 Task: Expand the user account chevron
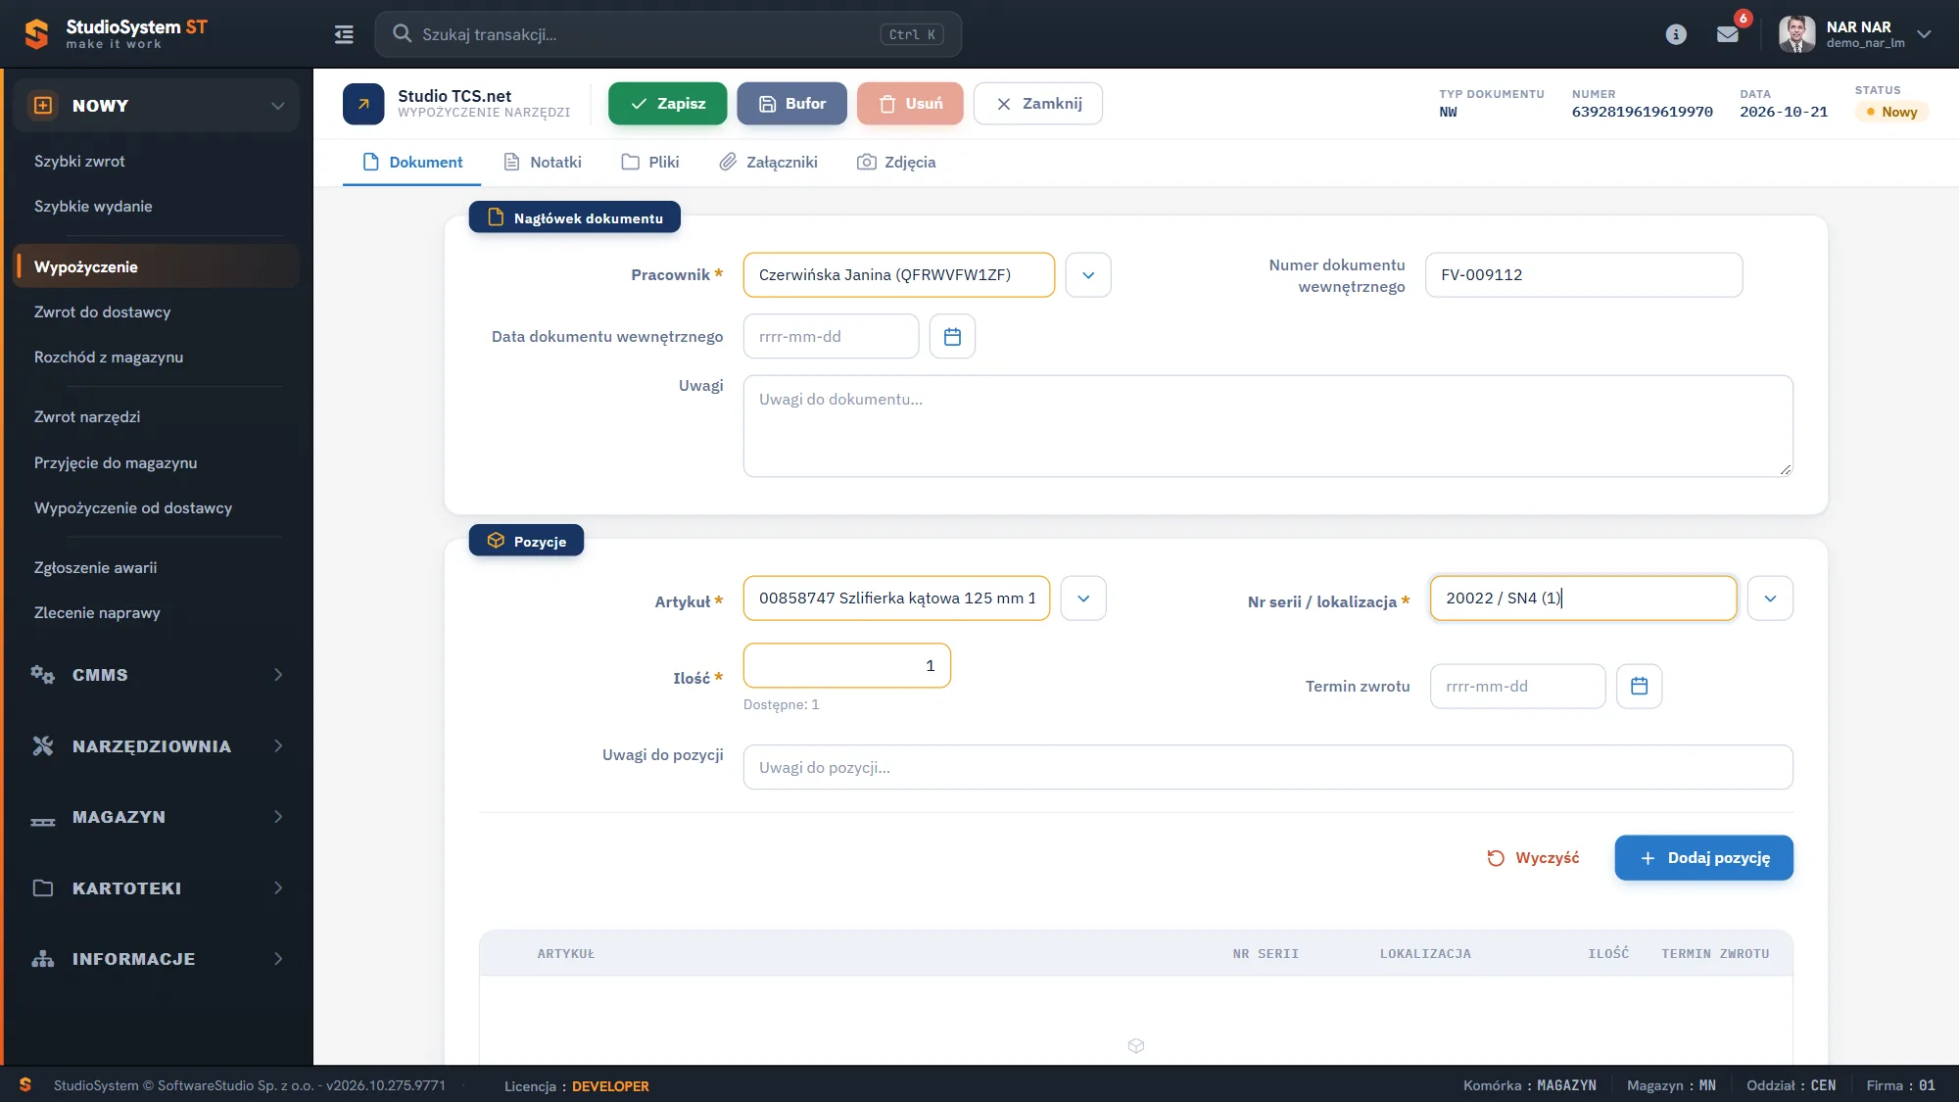pyautogui.click(x=1924, y=34)
